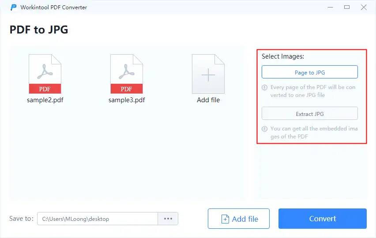Click the Save to path field

click(x=98, y=219)
